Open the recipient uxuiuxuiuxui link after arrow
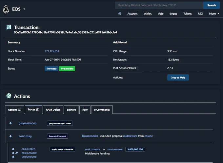The width and height of the screenshot is (223, 163). coord(115,149)
